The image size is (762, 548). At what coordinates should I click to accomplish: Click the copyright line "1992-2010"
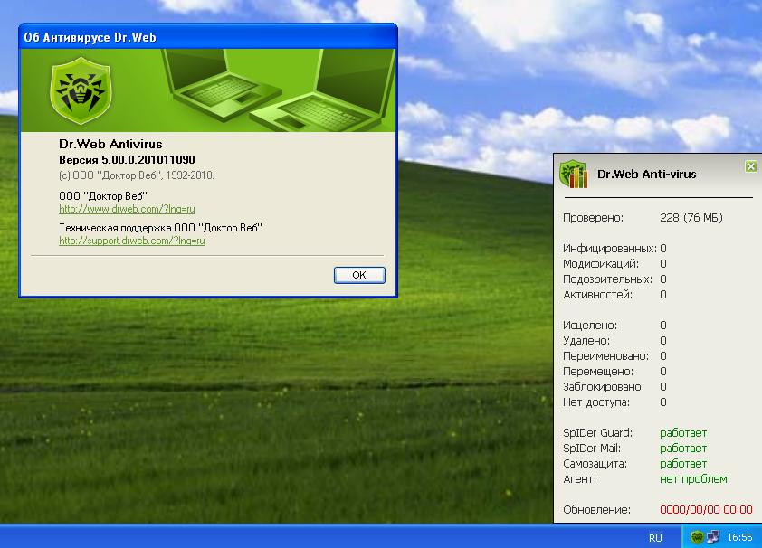pyautogui.click(x=137, y=175)
